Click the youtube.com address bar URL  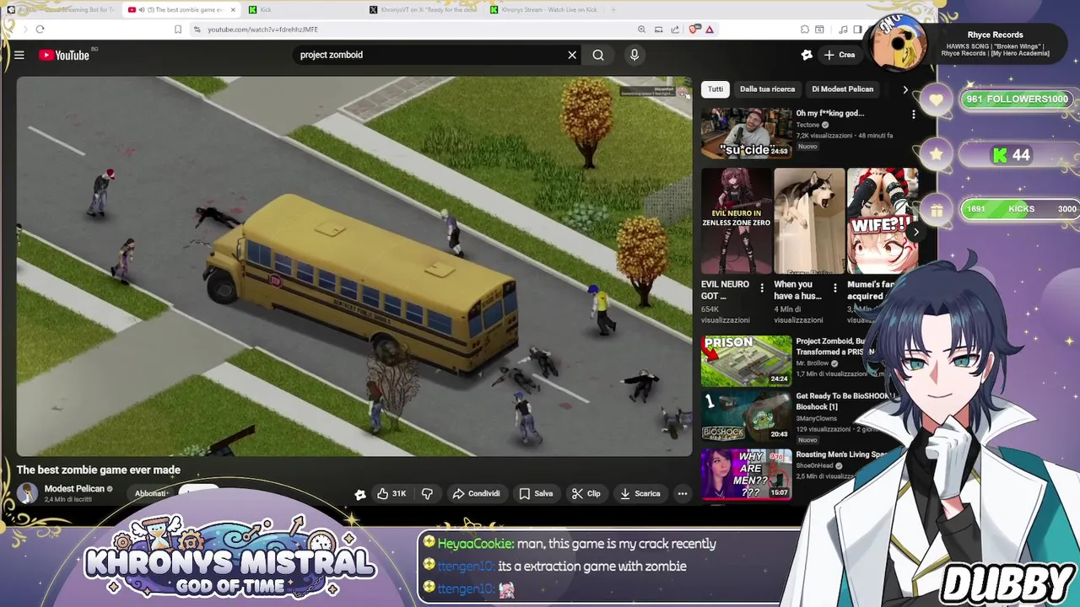coord(262,30)
